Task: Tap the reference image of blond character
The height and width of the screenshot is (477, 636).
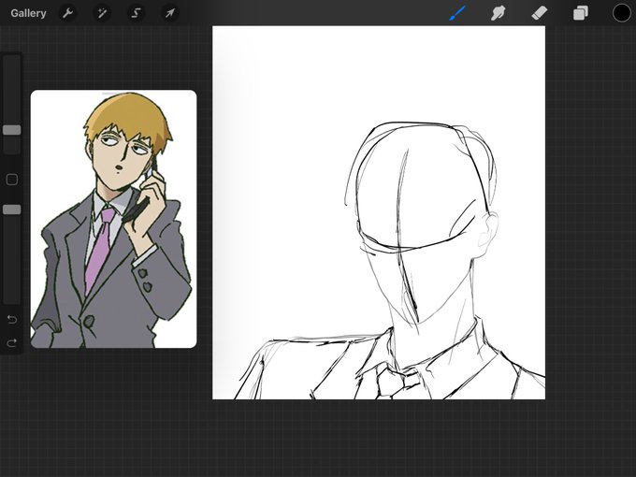Action: click(x=113, y=219)
